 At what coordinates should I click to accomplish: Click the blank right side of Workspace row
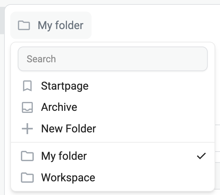tap(154, 178)
